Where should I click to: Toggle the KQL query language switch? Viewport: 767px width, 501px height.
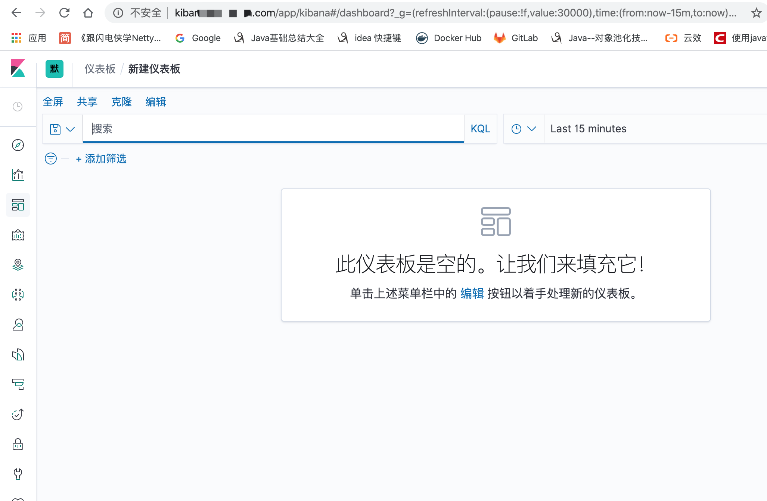point(480,129)
